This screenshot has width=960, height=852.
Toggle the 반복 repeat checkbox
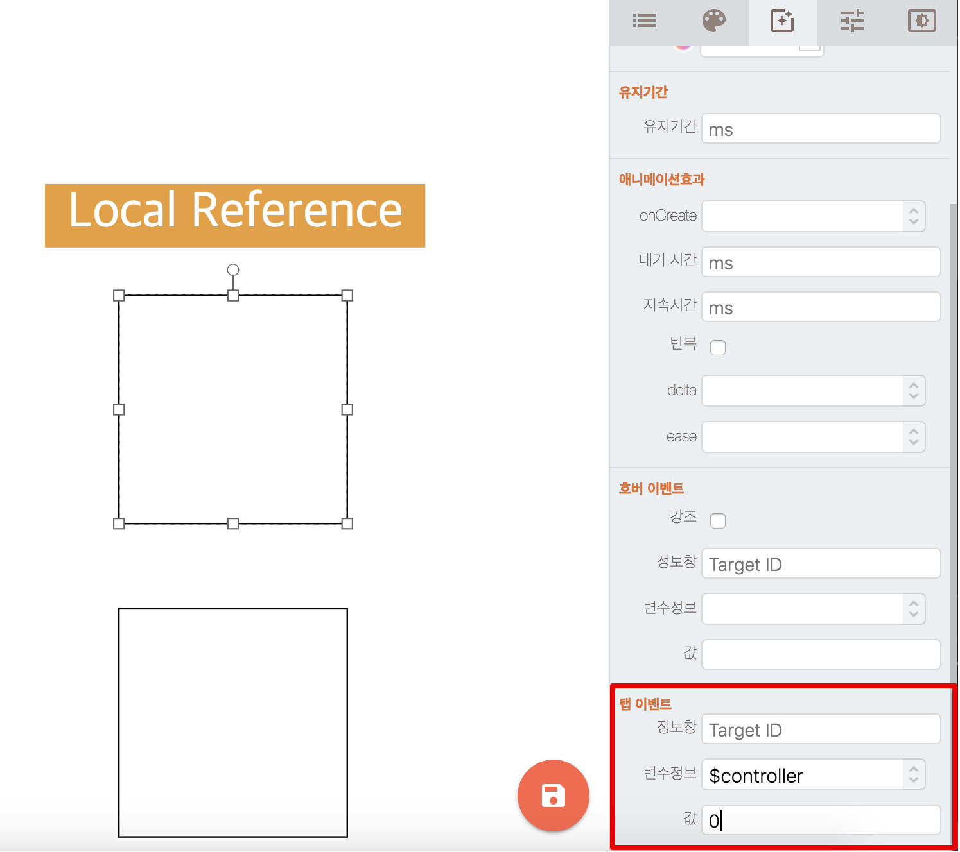pos(718,348)
